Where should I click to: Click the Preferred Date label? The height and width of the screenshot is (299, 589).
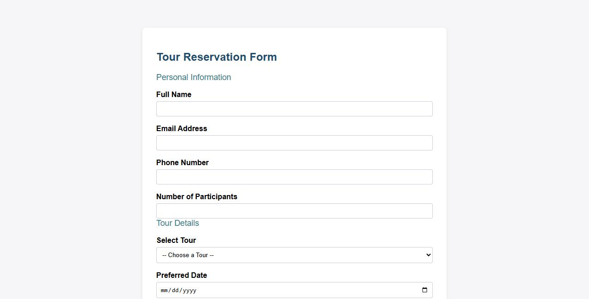click(181, 275)
